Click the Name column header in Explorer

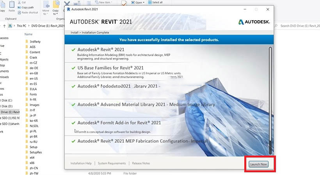pos(28,34)
